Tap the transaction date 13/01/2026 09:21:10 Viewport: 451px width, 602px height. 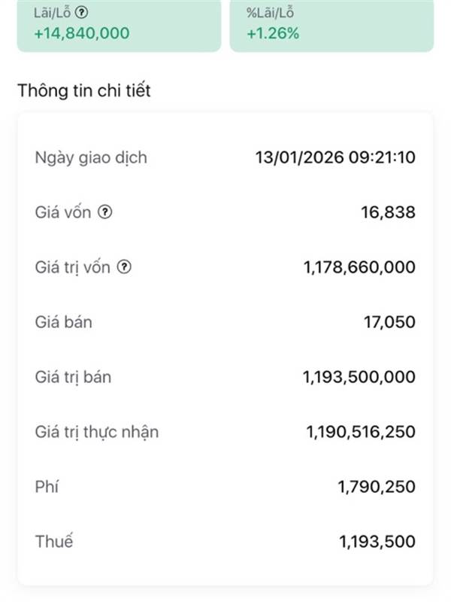[x=335, y=158]
